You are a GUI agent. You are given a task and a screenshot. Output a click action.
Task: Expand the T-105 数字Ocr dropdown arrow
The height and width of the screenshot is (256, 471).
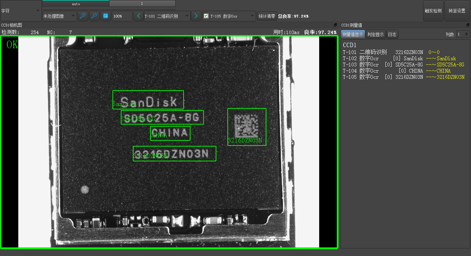click(252, 16)
